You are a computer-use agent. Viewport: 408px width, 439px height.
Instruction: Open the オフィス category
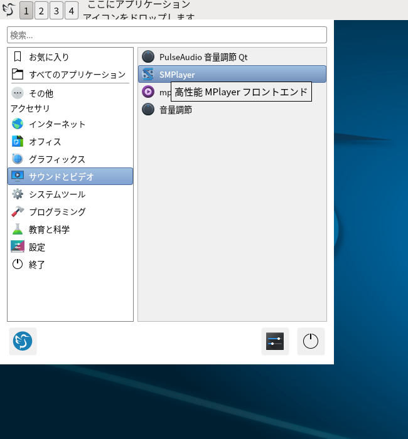point(70,142)
